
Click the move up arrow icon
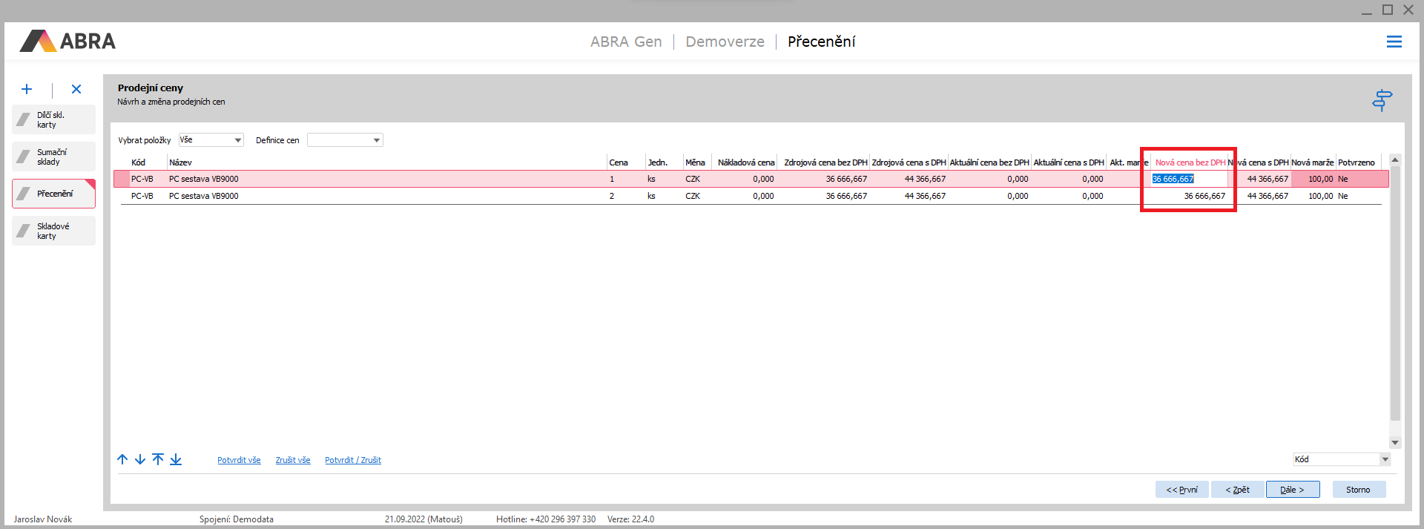123,459
